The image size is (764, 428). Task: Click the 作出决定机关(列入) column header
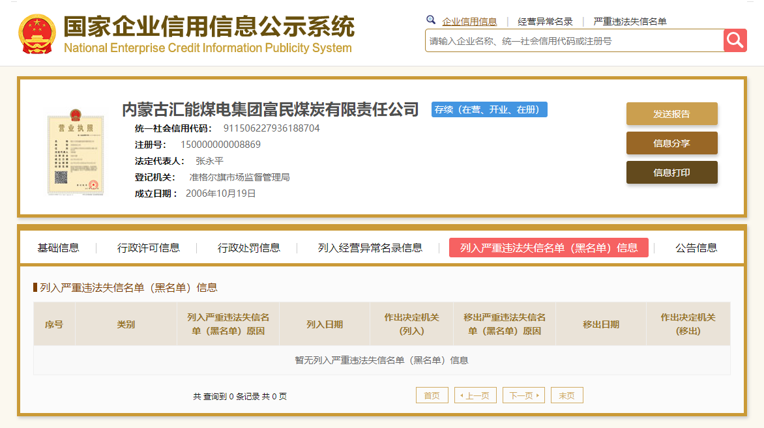pyautogui.click(x=412, y=324)
